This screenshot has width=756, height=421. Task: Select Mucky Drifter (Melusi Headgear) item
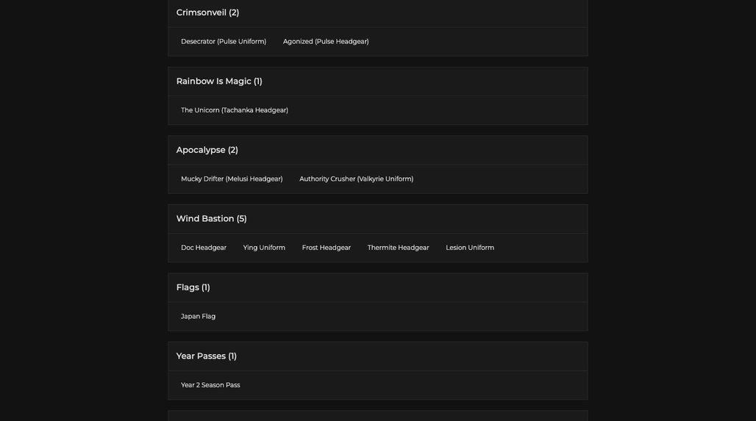(x=232, y=179)
